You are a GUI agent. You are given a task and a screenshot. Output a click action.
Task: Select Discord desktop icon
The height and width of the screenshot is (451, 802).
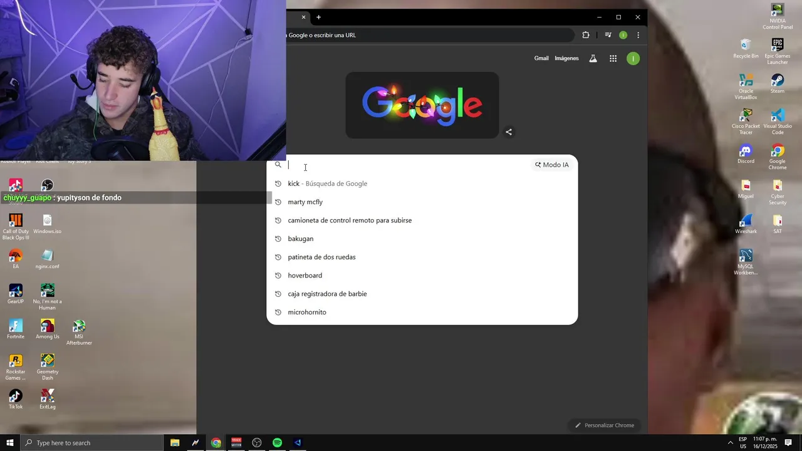[x=746, y=153]
